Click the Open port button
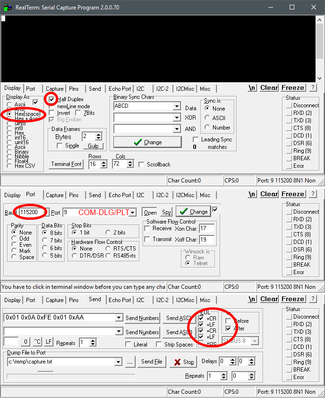 [x=150, y=212]
